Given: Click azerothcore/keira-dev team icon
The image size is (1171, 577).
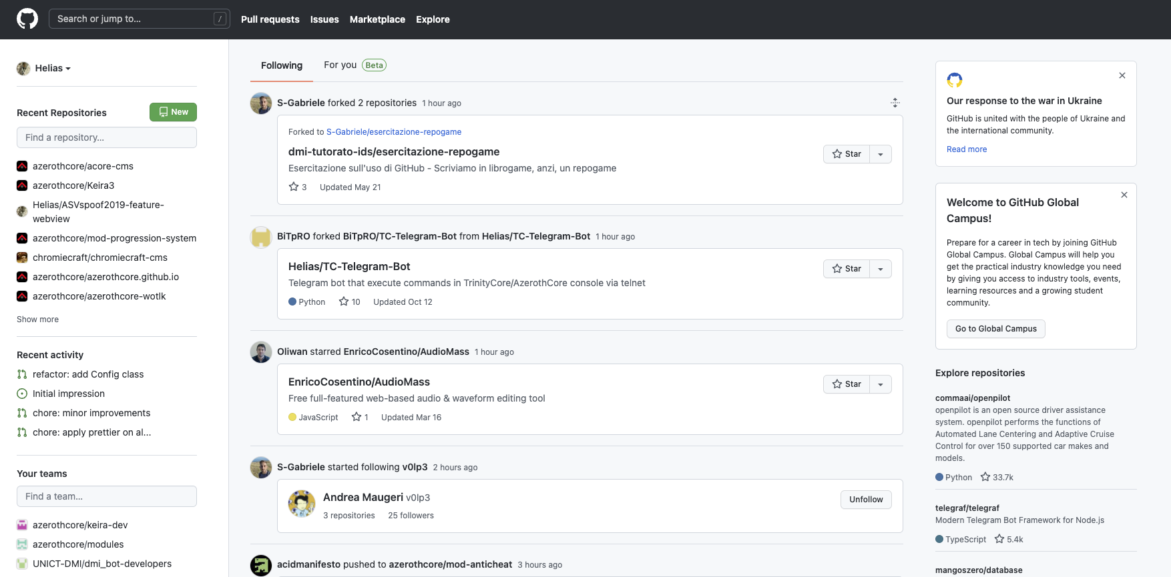Looking at the screenshot, I should pos(22,525).
